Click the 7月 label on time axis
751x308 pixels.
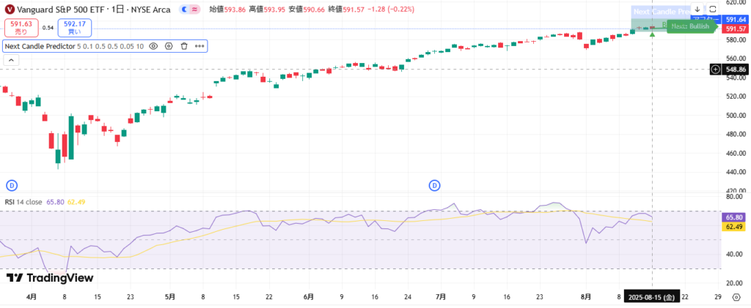pos(441,296)
